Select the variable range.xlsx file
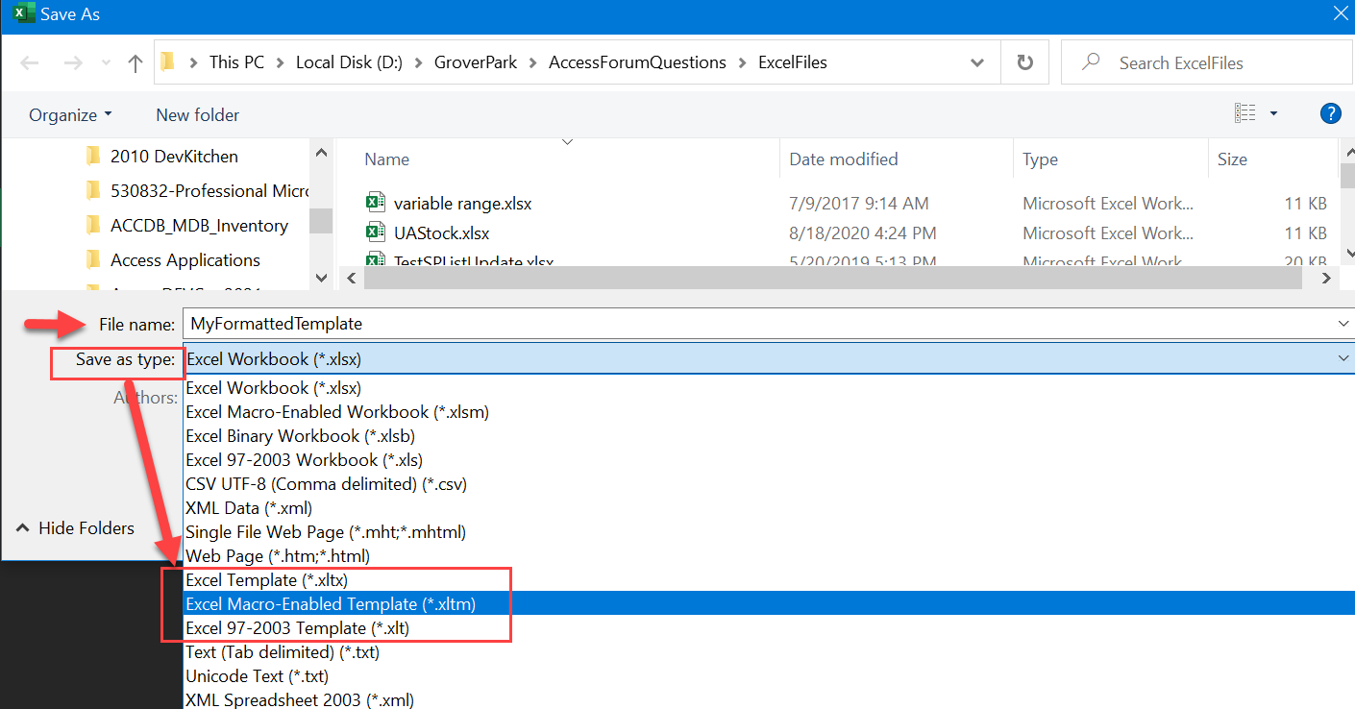 point(462,203)
